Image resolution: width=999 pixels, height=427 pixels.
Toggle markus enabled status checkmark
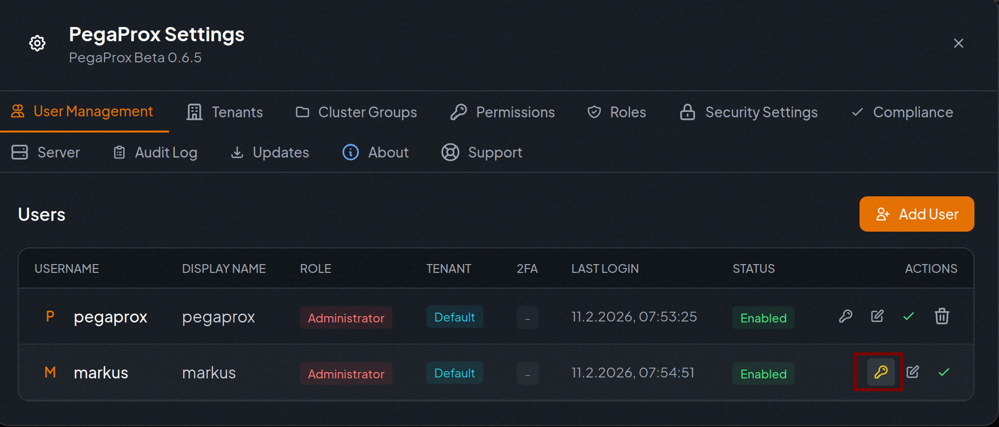(944, 372)
